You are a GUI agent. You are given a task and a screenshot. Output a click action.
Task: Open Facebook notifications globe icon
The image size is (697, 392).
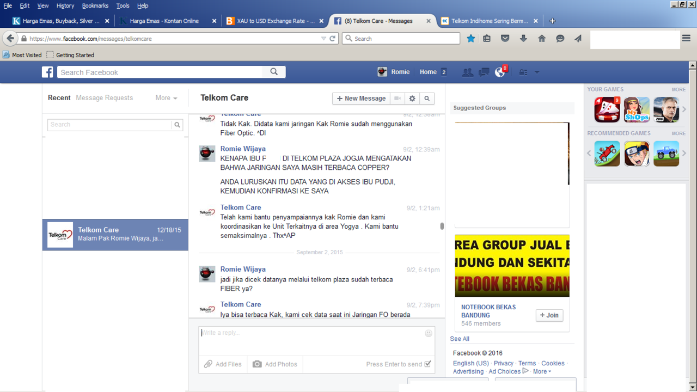(500, 72)
